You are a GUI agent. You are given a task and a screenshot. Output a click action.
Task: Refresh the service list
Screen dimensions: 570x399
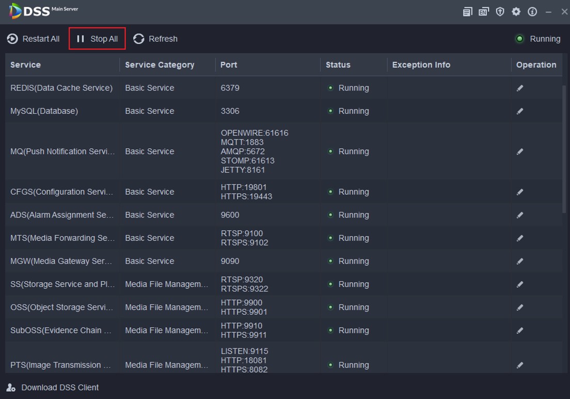tap(155, 39)
